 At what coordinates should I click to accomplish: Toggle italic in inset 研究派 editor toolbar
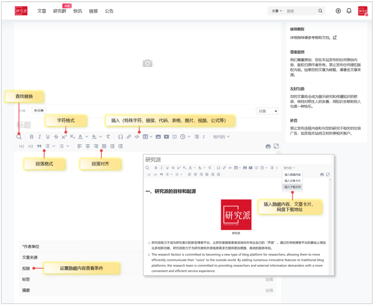point(162,168)
